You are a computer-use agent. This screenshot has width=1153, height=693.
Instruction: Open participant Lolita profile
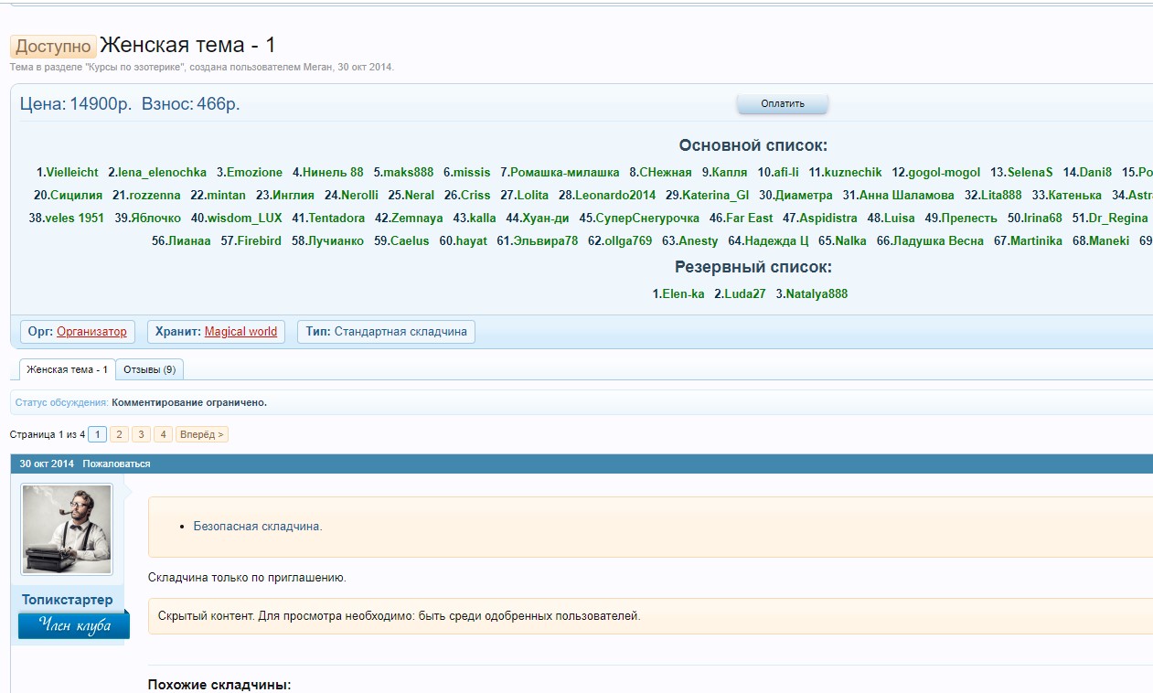[x=533, y=195]
